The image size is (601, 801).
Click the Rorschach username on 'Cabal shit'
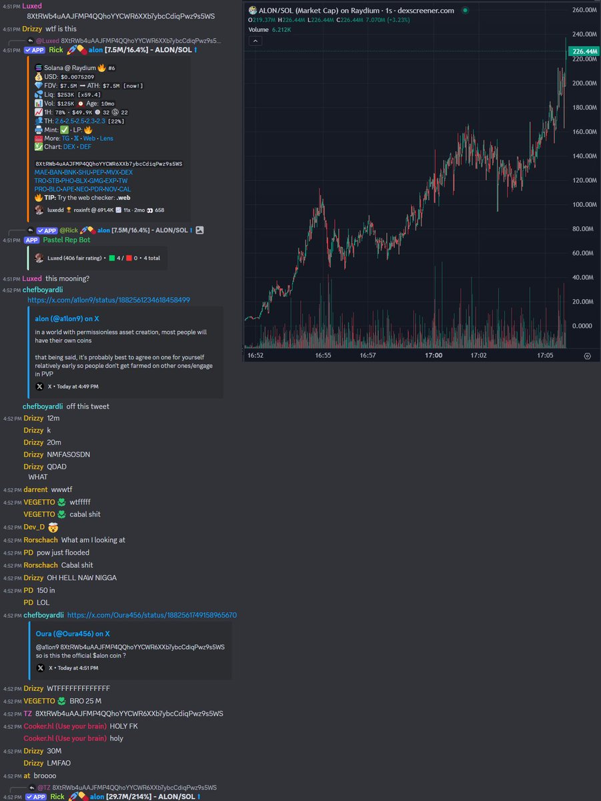tap(40, 565)
